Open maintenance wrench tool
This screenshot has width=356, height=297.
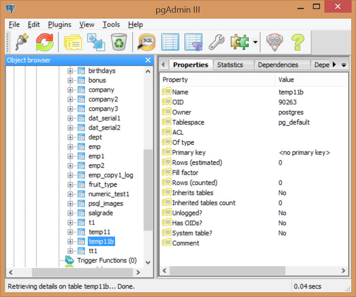tap(217, 42)
